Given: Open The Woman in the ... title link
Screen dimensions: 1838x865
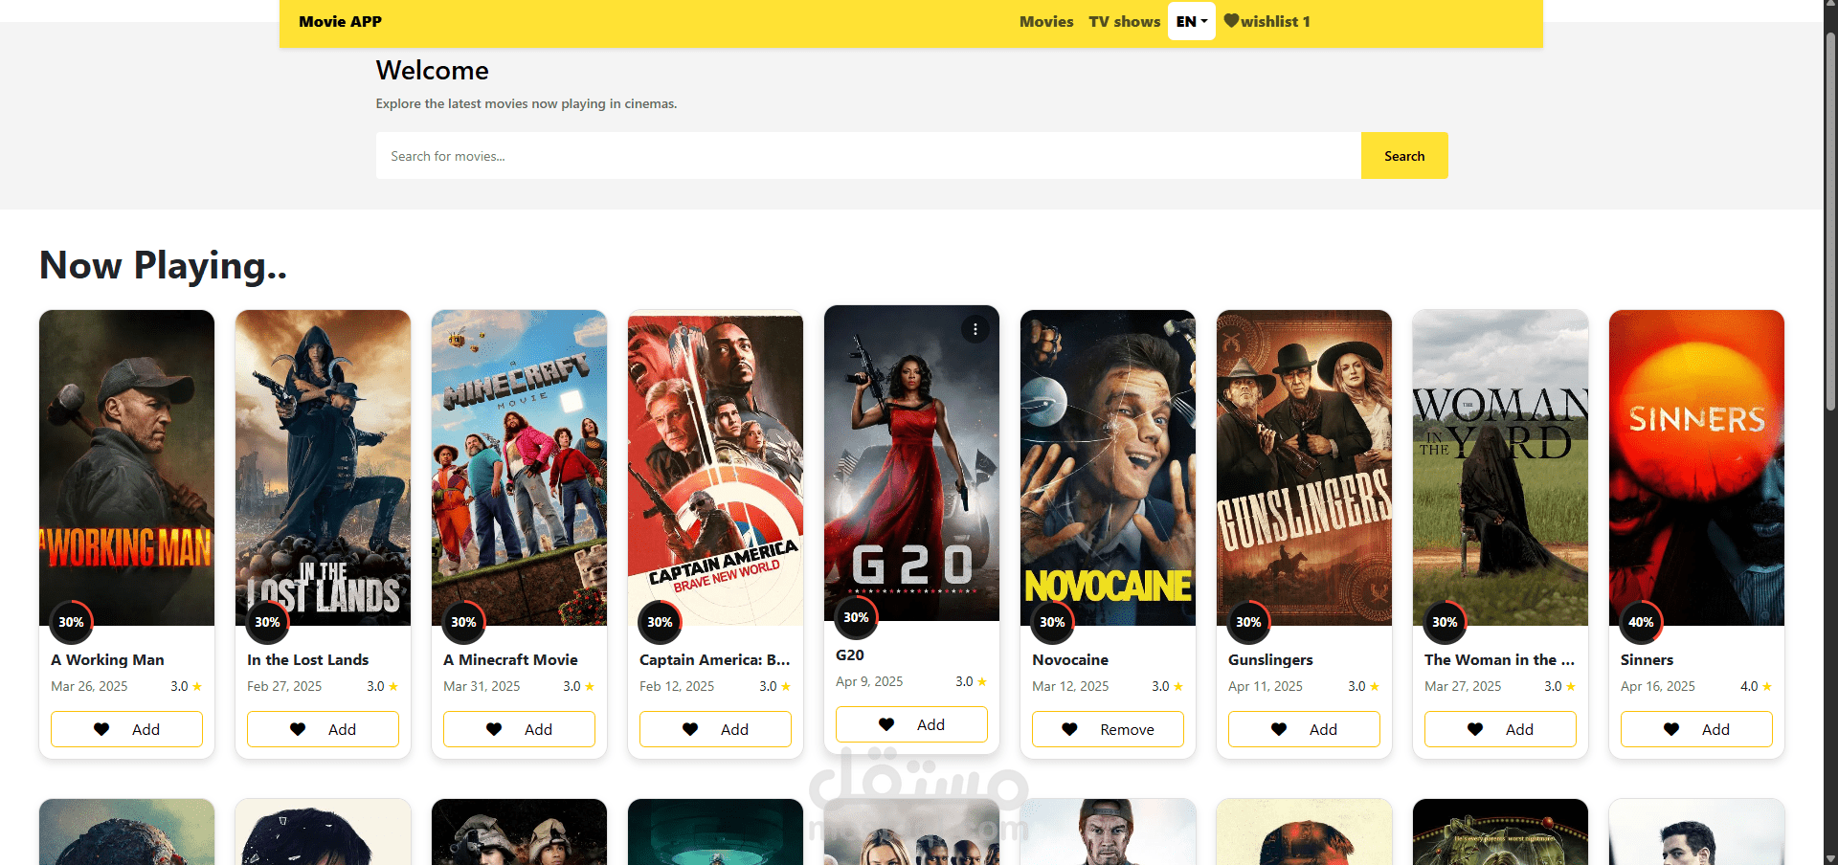Looking at the screenshot, I should (x=1499, y=659).
